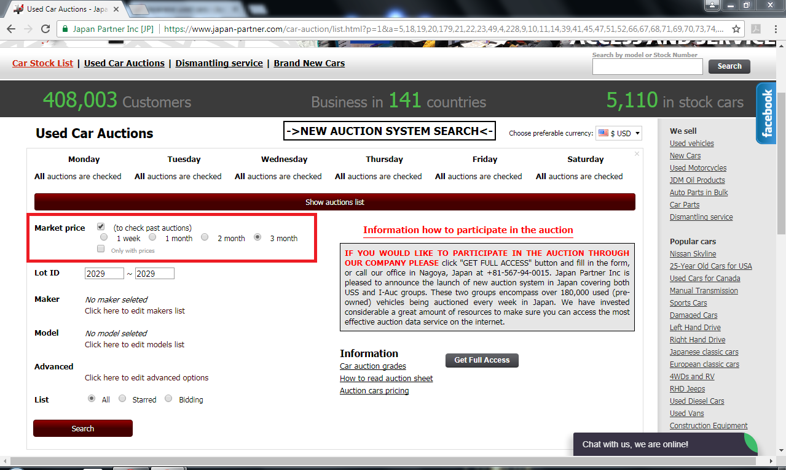786x470 pixels.
Task: Click the Monday auctions checked text
Action: tap(78, 176)
